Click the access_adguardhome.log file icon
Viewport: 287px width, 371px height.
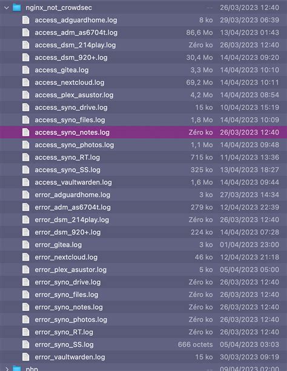point(26,20)
